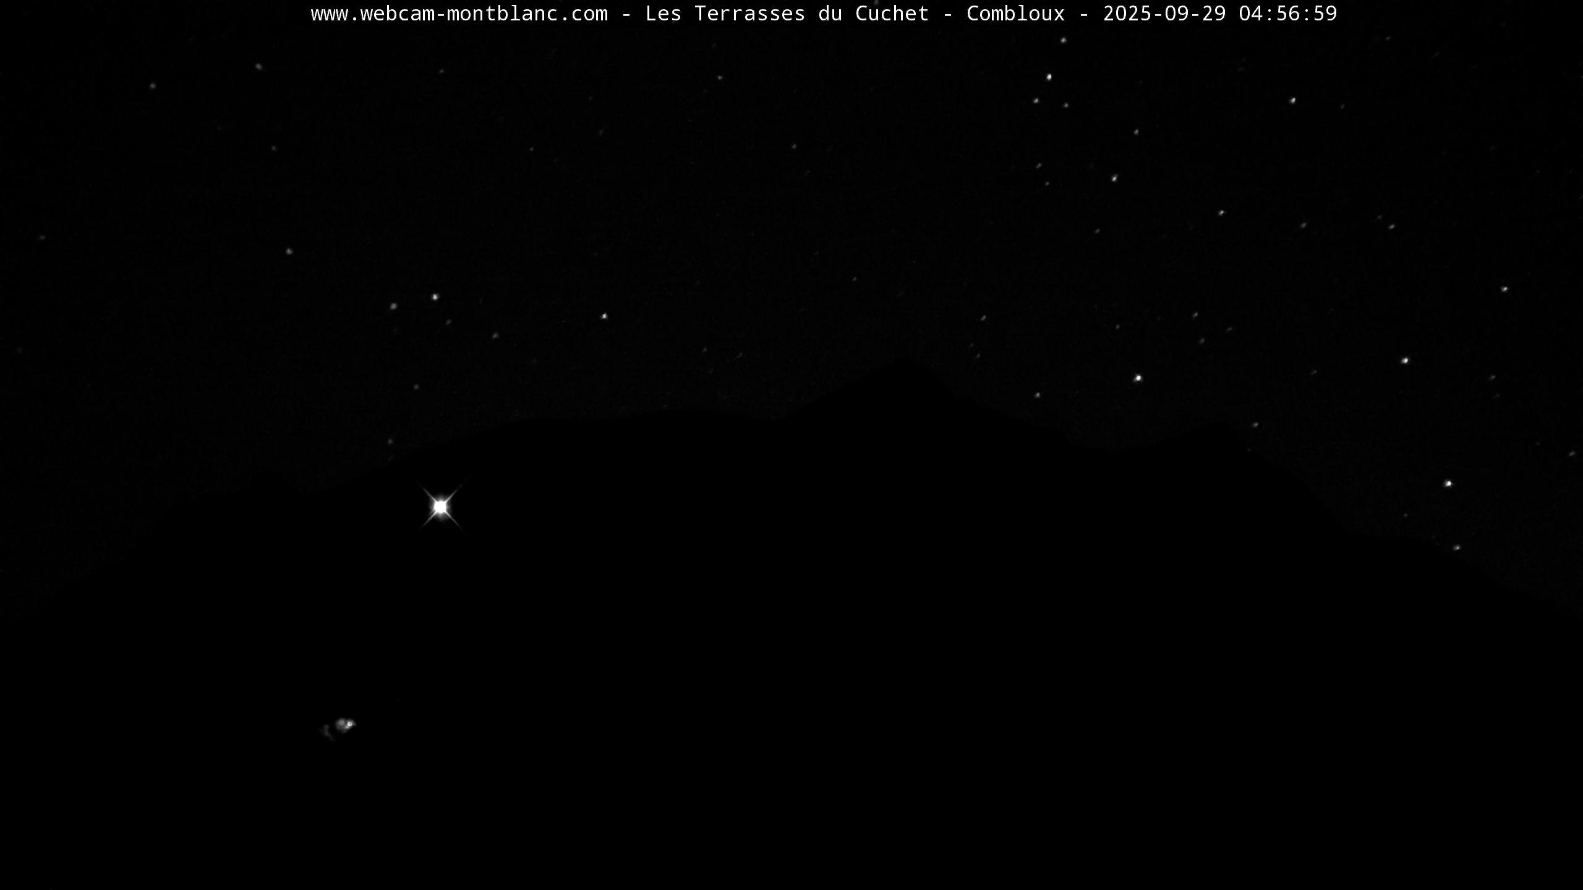Click the right star of the pair above the bright light
The height and width of the screenshot is (890, 1583).
click(x=435, y=297)
